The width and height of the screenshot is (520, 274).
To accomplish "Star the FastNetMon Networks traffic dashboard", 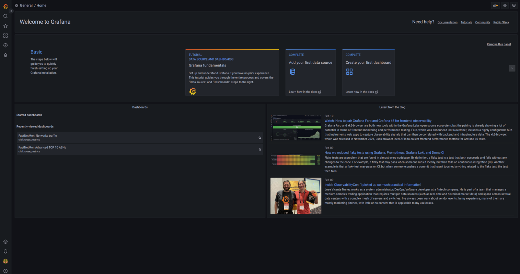I will coord(260,137).
